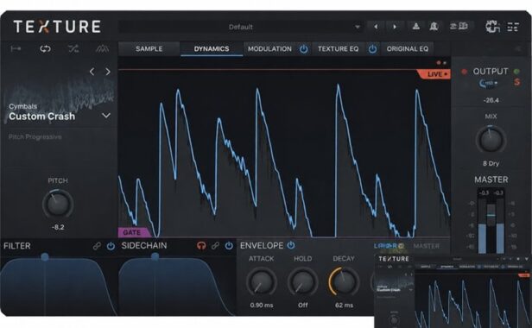Click the ATTACK knob
The height and width of the screenshot is (328, 532).
pyautogui.click(x=261, y=282)
